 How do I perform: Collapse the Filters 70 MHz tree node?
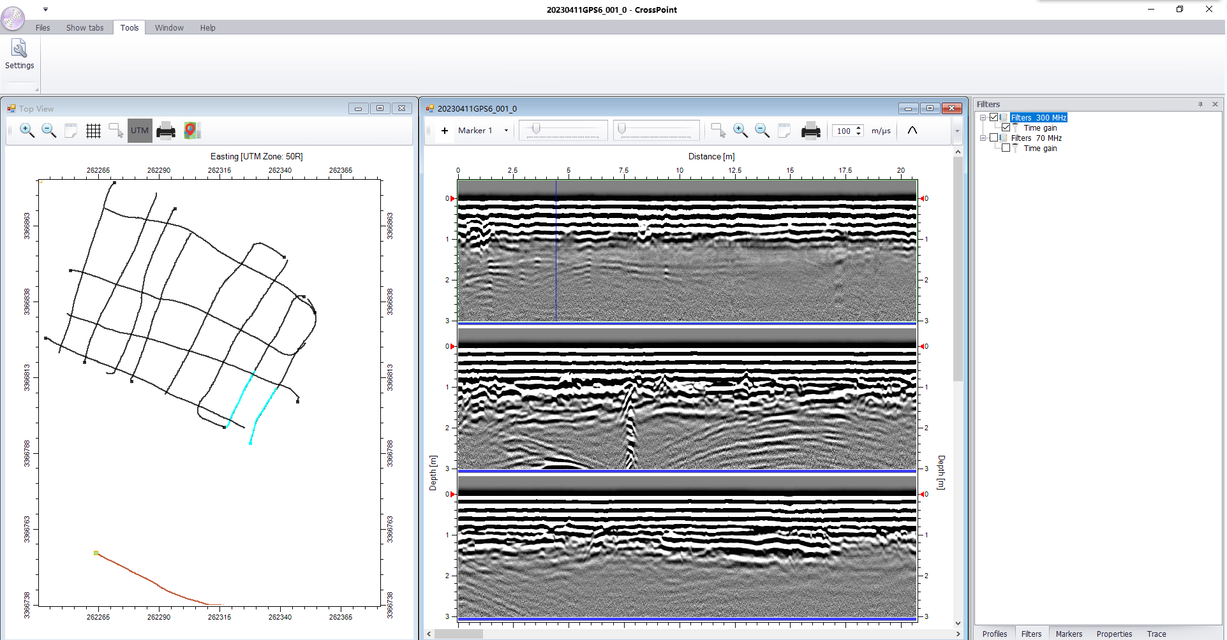(x=983, y=138)
